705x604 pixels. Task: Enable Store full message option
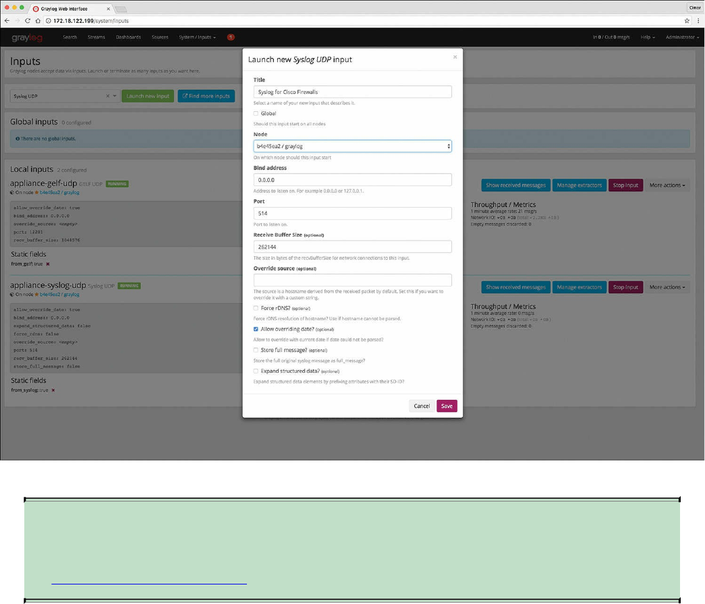256,350
